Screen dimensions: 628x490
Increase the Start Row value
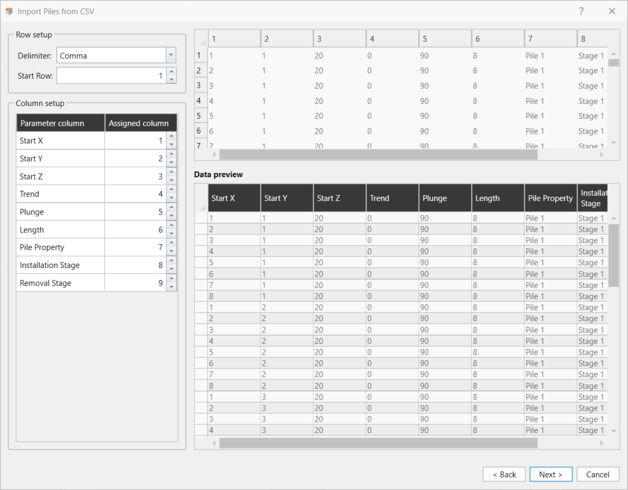click(x=172, y=72)
